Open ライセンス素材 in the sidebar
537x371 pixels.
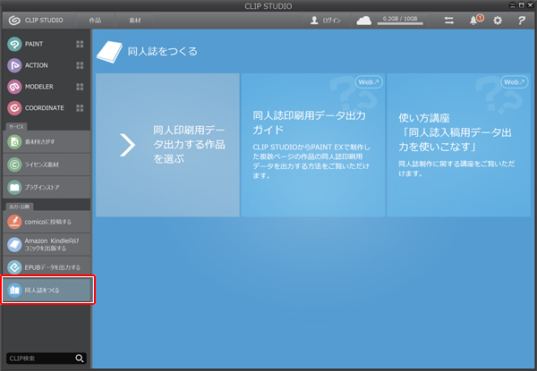click(47, 164)
